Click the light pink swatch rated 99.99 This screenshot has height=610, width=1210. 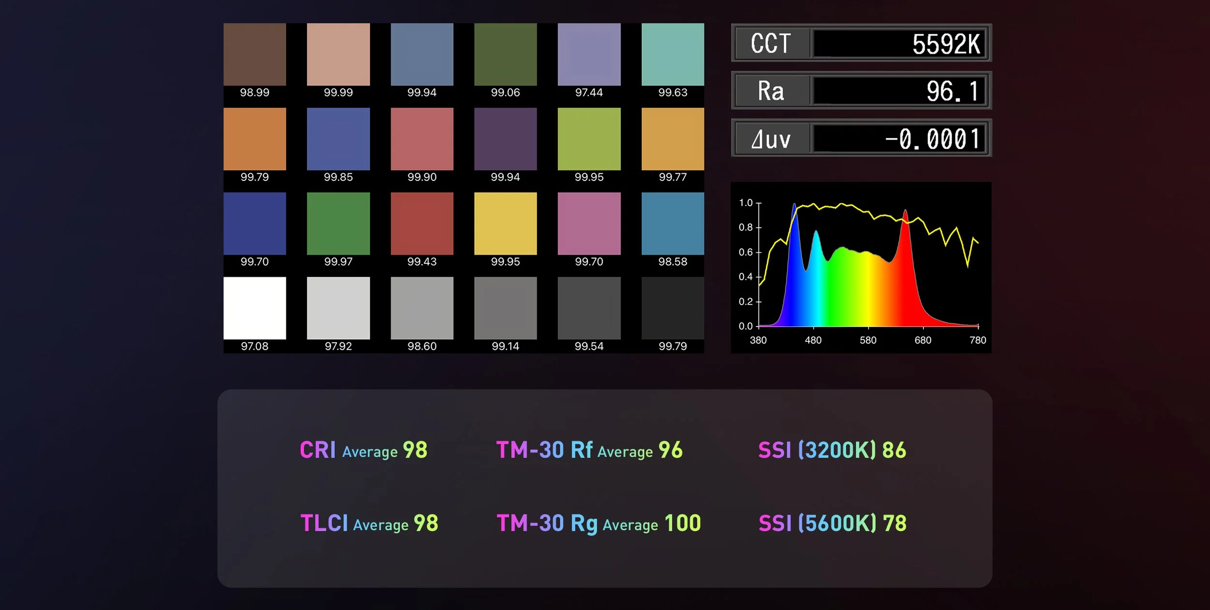pos(338,53)
